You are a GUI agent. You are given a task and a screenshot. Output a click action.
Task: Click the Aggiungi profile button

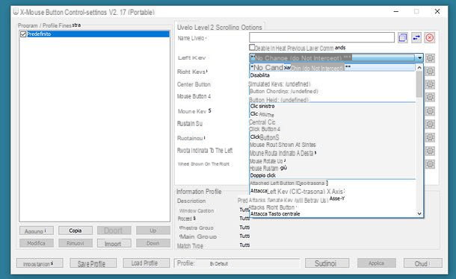[x=37, y=231]
